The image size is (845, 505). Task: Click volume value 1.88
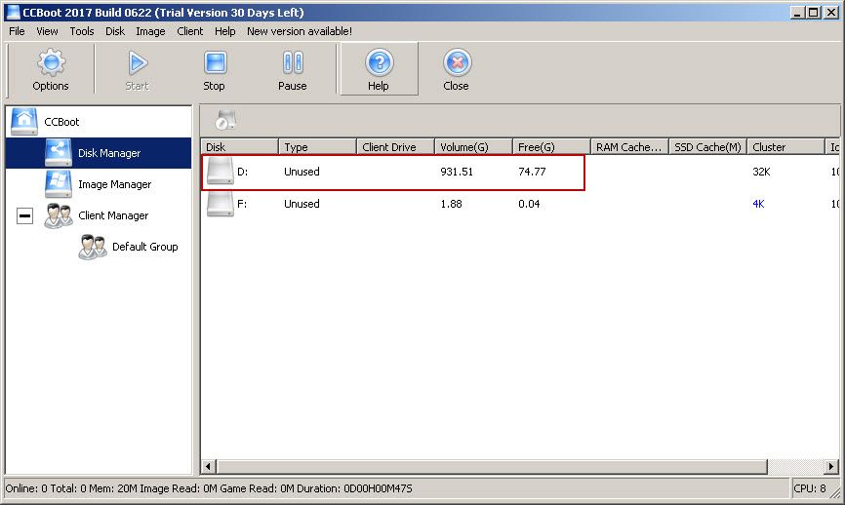point(451,204)
